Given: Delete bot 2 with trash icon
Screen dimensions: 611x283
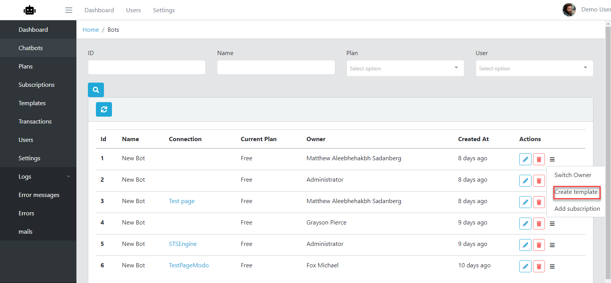Looking at the screenshot, I should [539, 181].
